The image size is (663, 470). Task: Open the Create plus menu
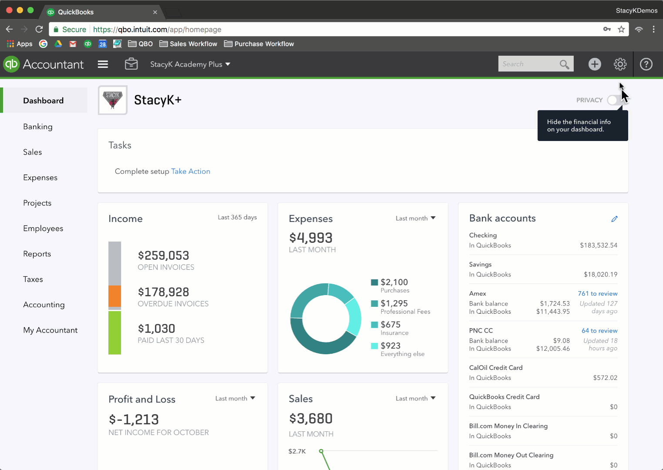coord(595,64)
